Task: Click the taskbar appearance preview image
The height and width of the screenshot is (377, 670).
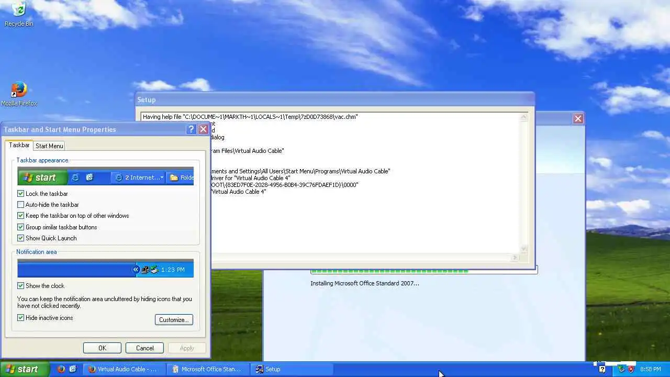Action: click(x=105, y=176)
